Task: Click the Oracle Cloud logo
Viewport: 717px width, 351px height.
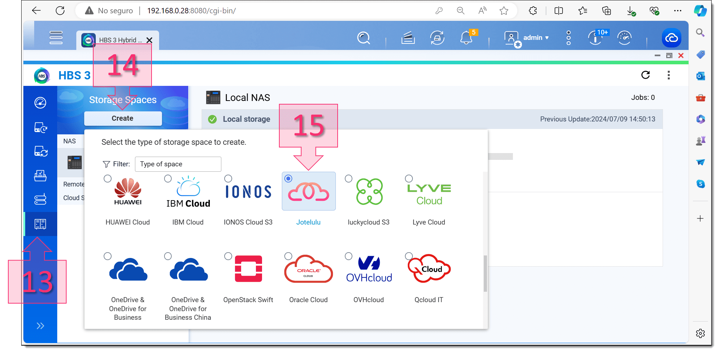Action: pos(308,269)
